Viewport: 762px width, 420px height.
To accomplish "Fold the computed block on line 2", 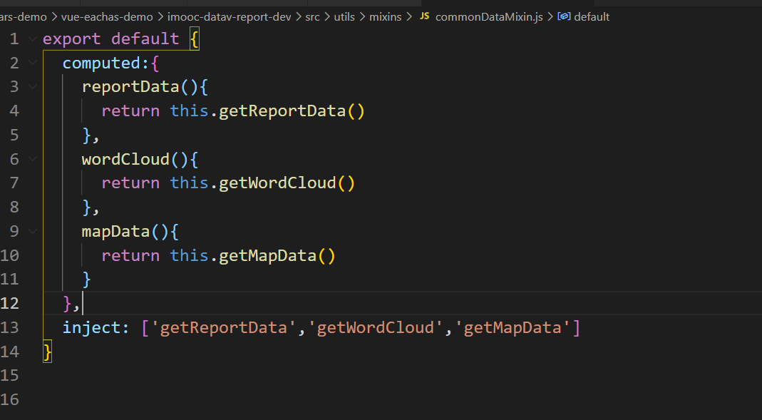I will (32, 63).
